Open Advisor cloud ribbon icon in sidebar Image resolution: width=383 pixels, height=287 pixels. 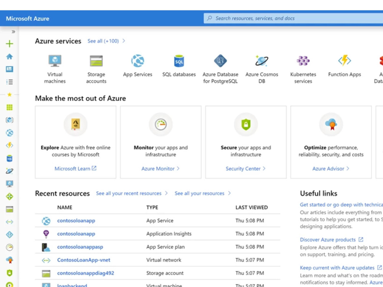(x=10, y=260)
